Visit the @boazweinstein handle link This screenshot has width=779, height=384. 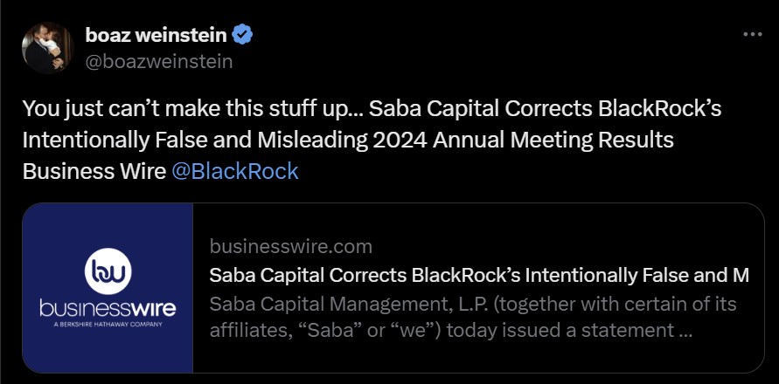coord(159,61)
